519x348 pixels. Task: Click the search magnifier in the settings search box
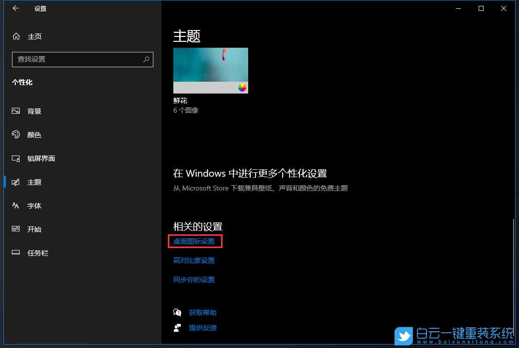tap(146, 59)
